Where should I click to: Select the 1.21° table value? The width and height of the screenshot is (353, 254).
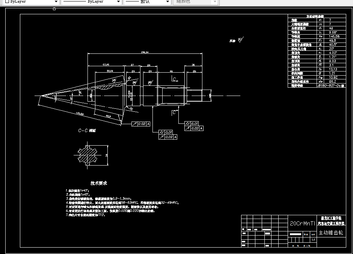pyautogui.click(x=333, y=57)
